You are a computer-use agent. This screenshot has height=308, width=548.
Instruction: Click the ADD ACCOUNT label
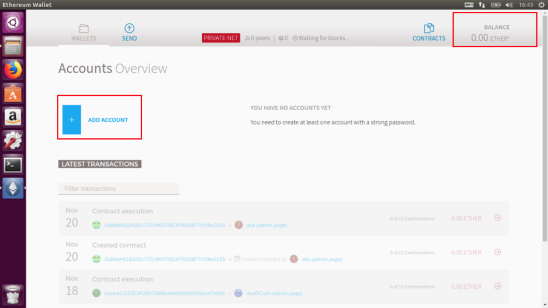click(x=108, y=120)
